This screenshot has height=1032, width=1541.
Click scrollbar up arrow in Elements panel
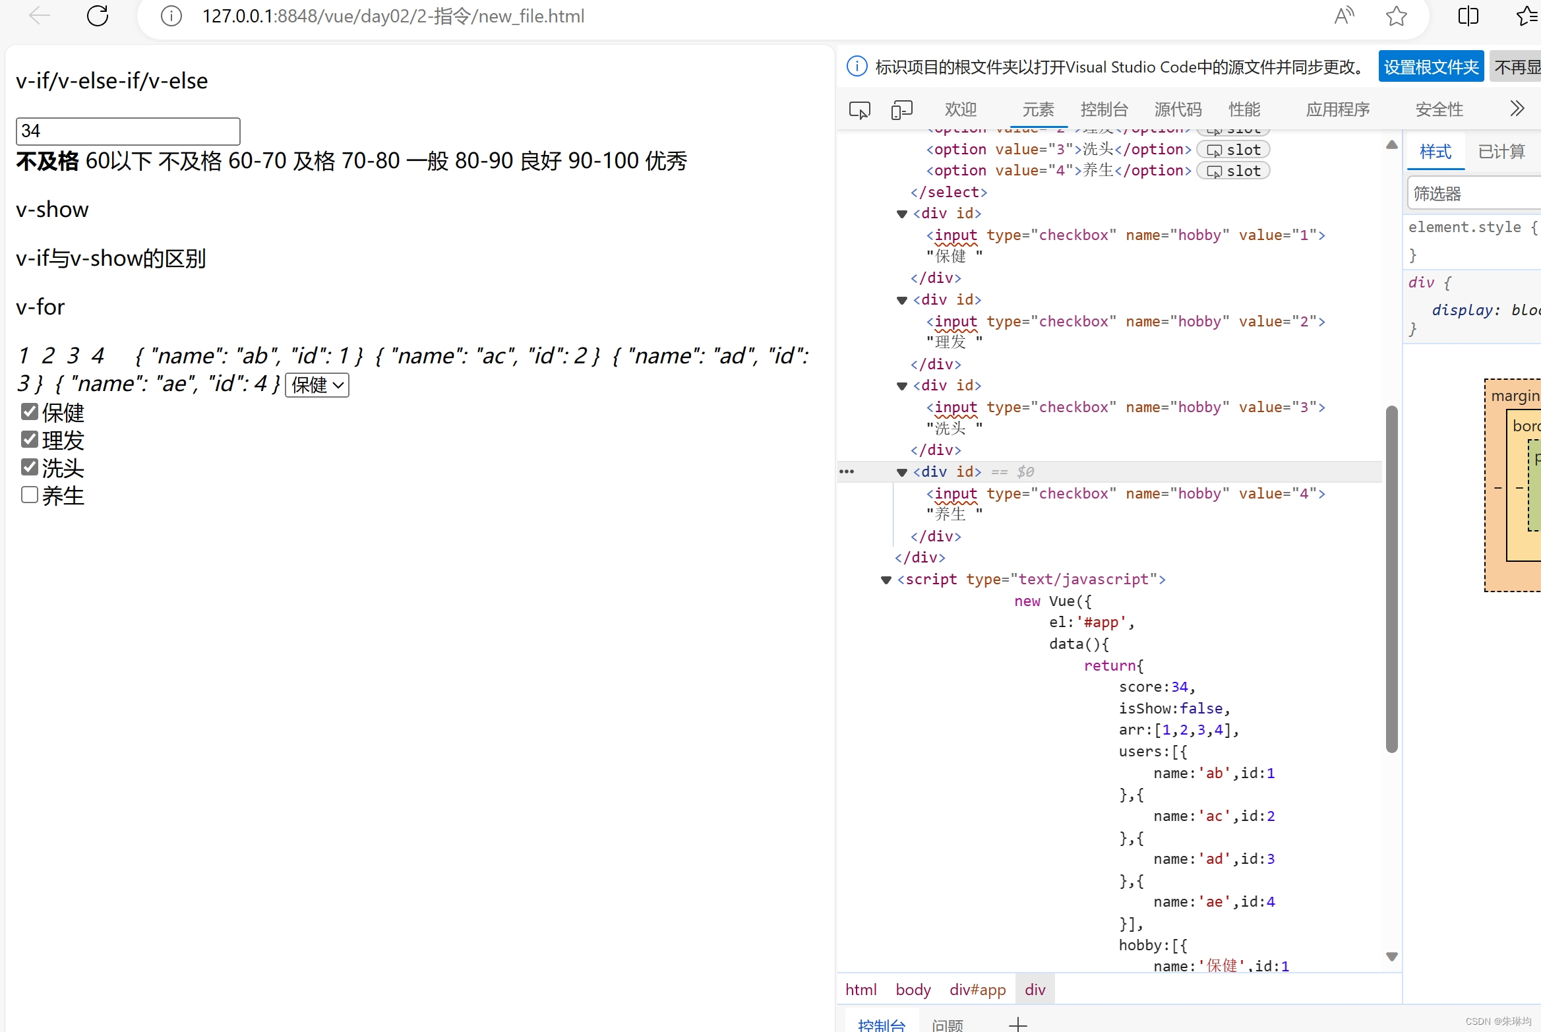(x=1391, y=144)
